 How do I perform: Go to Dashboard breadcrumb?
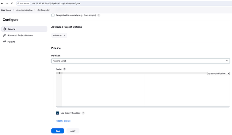[6, 10]
